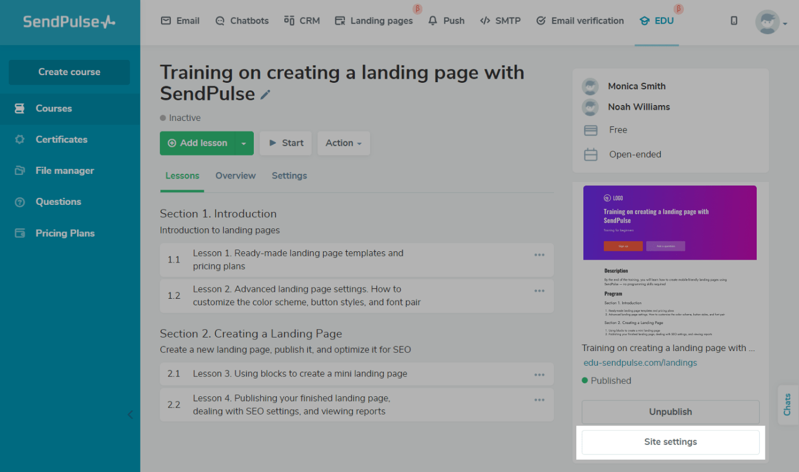This screenshot has width=799, height=472.
Task: Click the calendar icon beside Open-ended
Action: (590, 155)
